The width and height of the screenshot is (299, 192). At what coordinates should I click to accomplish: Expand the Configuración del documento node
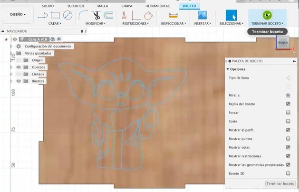tap(11, 46)
